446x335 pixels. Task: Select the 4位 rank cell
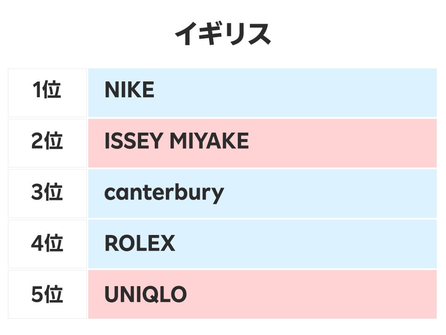click(x=47, y=243)
